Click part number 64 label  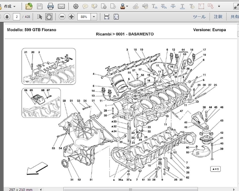pyautogui.click(x=183, y=50)
